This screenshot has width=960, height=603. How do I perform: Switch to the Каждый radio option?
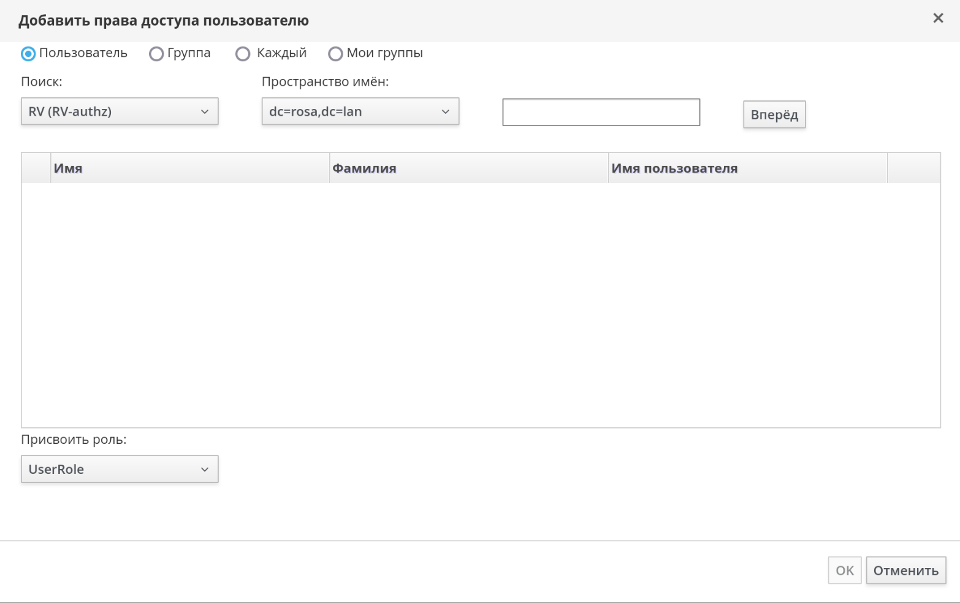click(x=243, y=54)
